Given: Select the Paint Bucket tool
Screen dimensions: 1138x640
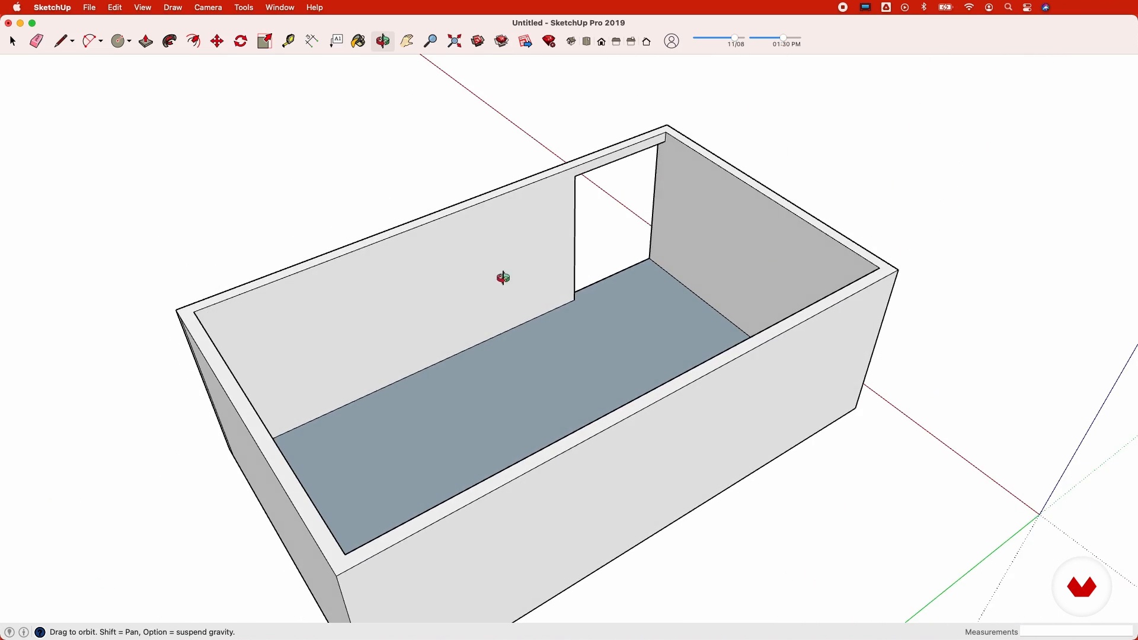Looking at the screenshot, I should 359,41.
